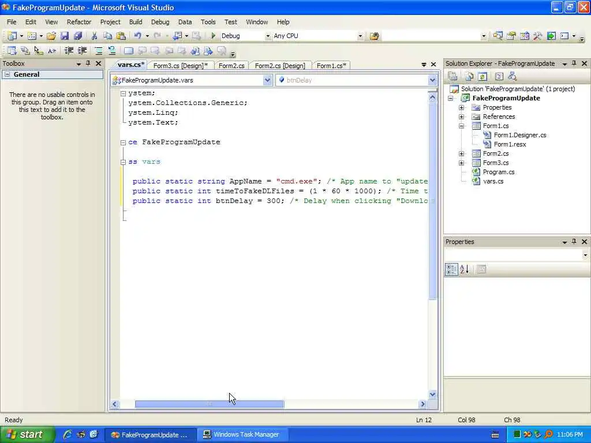Expand the References node
Screen dimensions: 591x443
click(461, 117)
